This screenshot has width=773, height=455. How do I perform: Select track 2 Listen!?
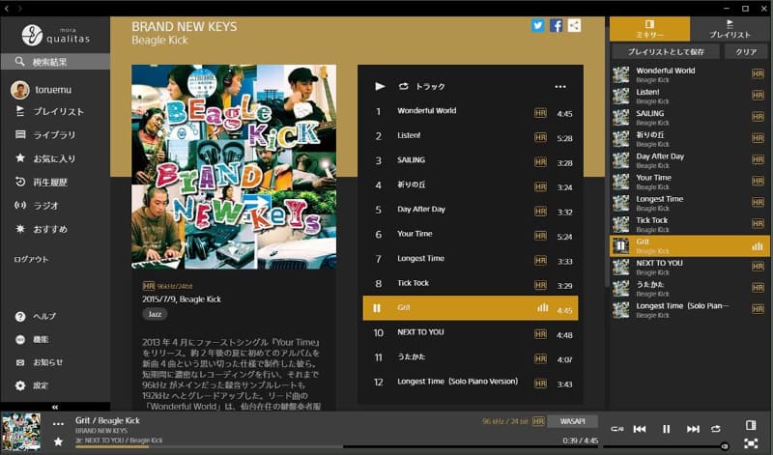471,136
